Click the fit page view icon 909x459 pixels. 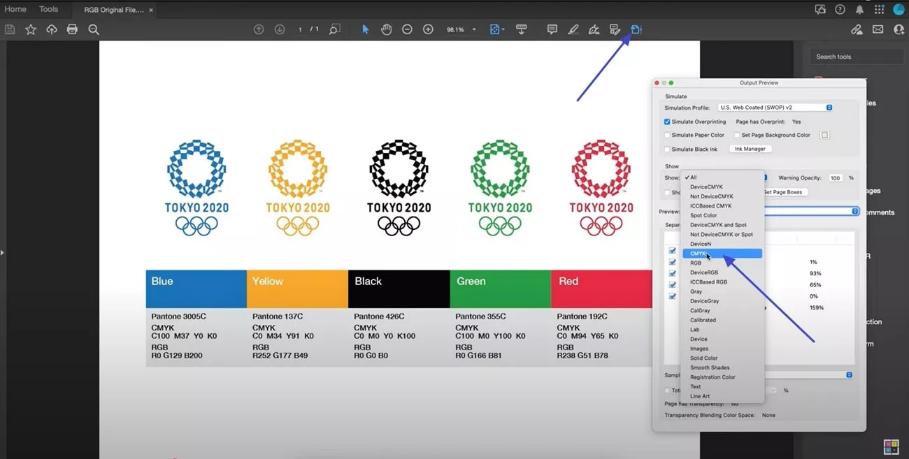[495, 29]
